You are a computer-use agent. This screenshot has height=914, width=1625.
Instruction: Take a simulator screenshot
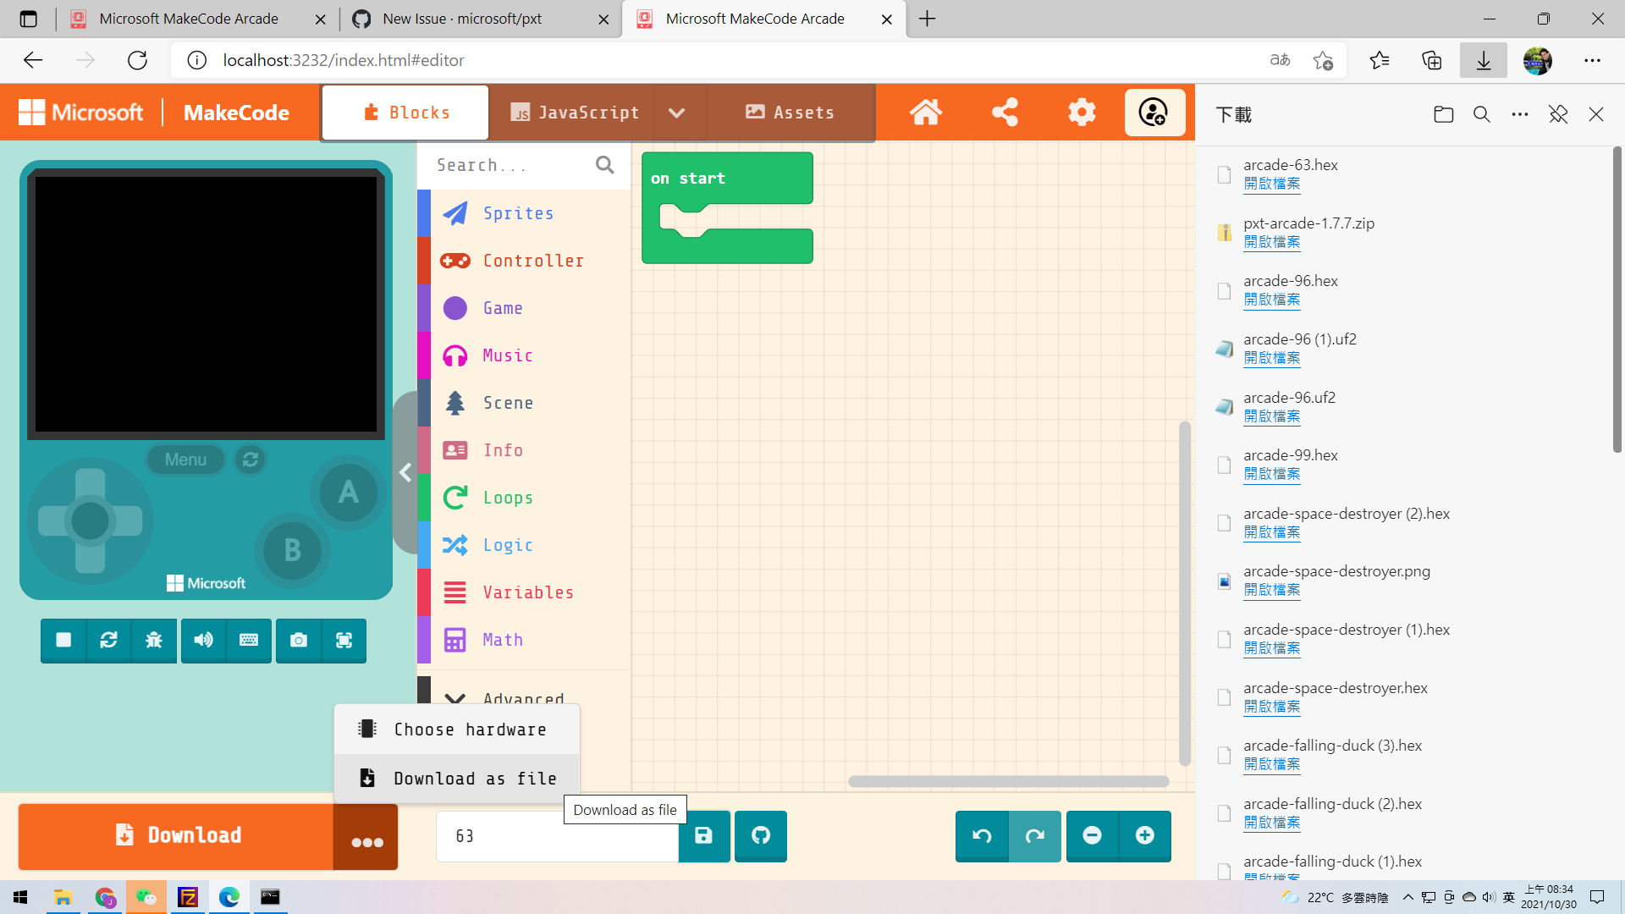(298, 641)
